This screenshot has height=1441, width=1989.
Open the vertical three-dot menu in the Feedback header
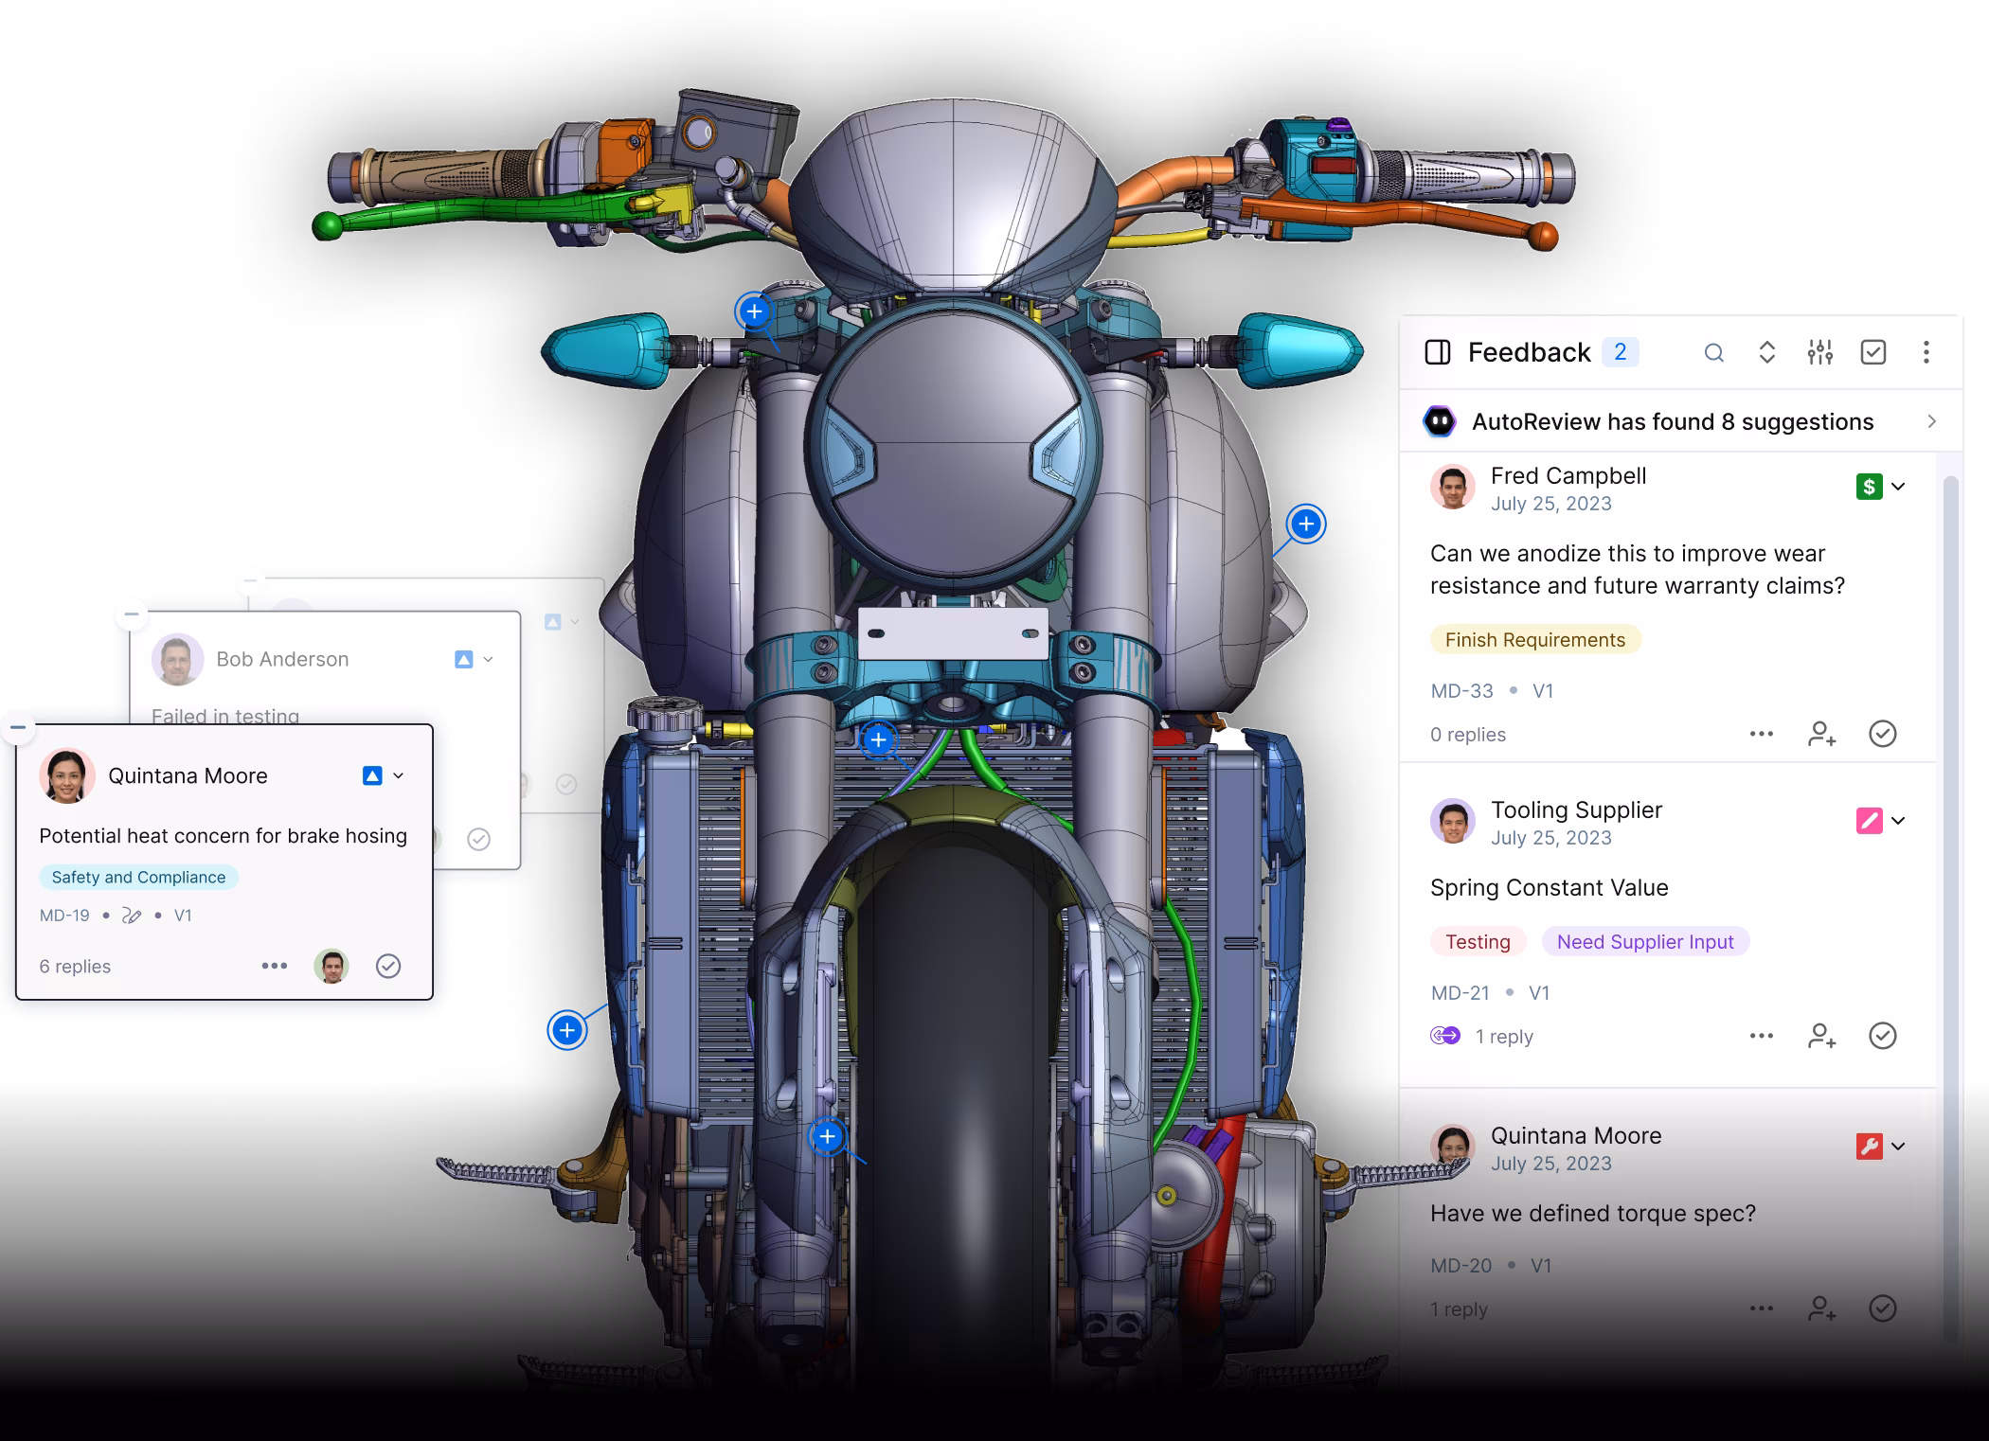[x=1926, y=353]
